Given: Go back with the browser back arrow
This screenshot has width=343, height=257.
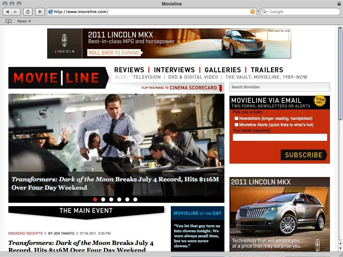Looking at the screenshot, I should [7, 12].
